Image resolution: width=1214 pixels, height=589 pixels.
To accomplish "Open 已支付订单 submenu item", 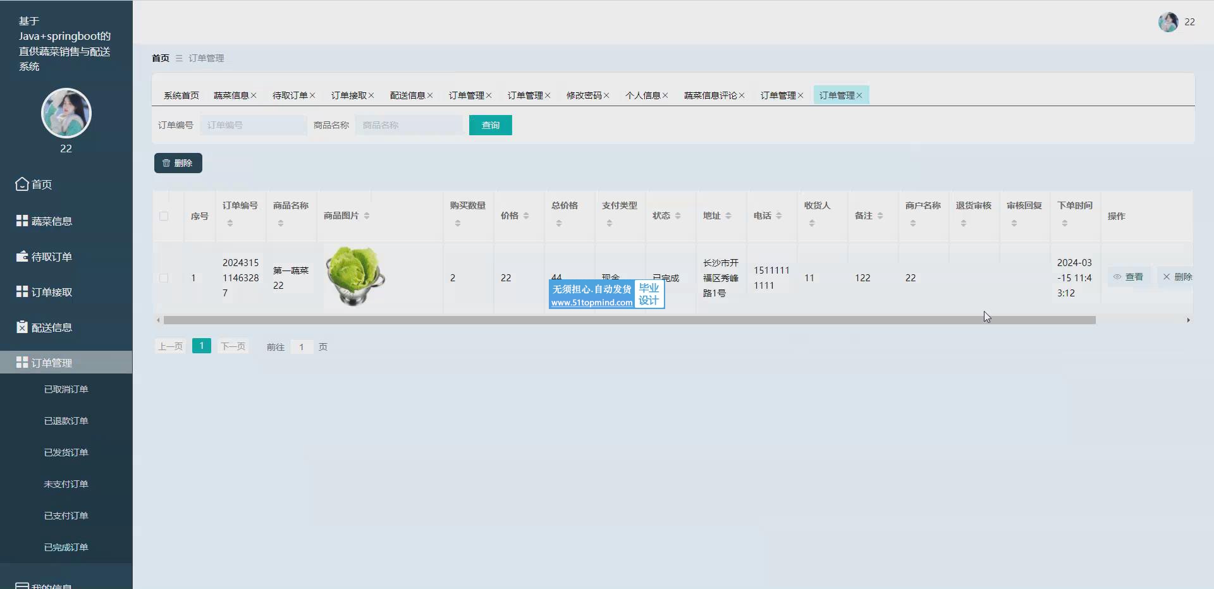I will coord(66,516).
